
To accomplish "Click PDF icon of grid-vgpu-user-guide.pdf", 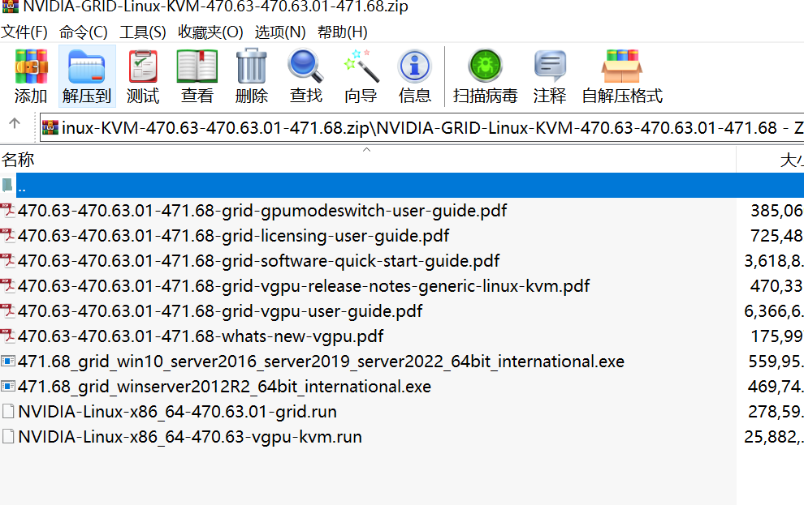I will 7,311.
